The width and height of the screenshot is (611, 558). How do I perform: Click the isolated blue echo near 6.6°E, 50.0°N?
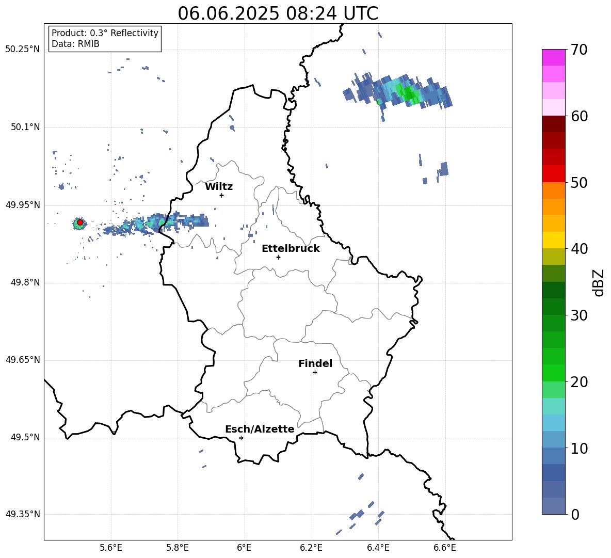[443, 169]
